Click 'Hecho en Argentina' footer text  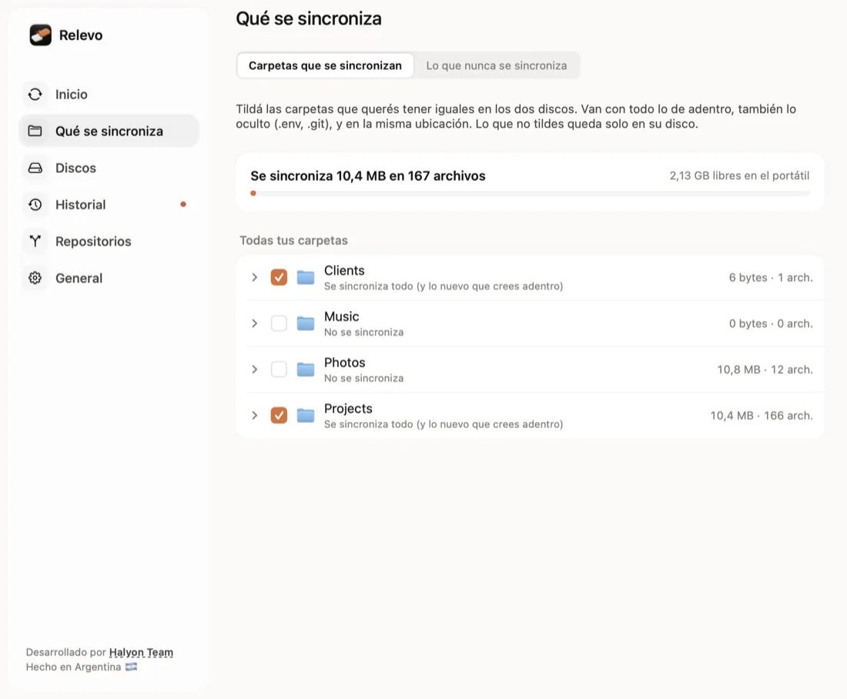point(73,667)
